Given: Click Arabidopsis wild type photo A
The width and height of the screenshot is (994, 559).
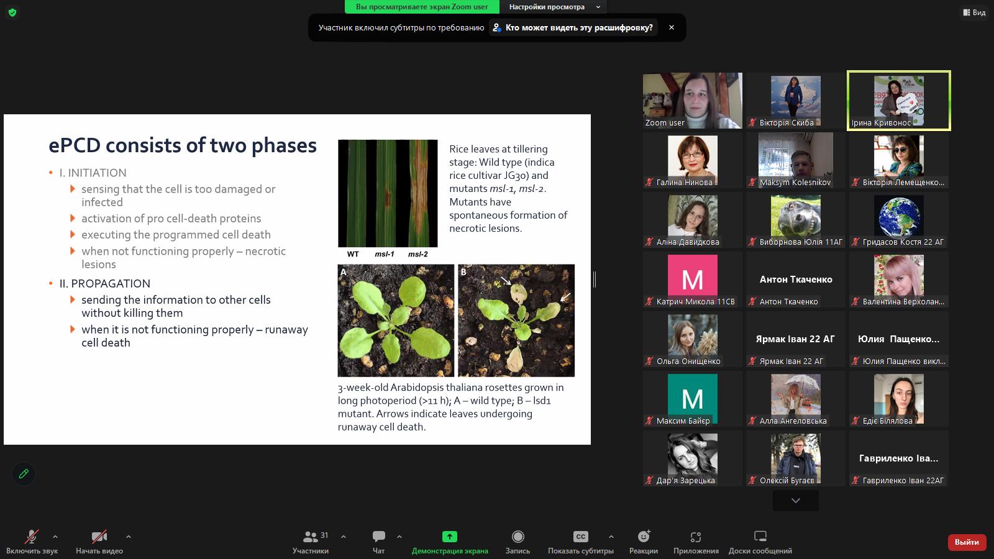Looking at the screenshot, I should [396, 320].
